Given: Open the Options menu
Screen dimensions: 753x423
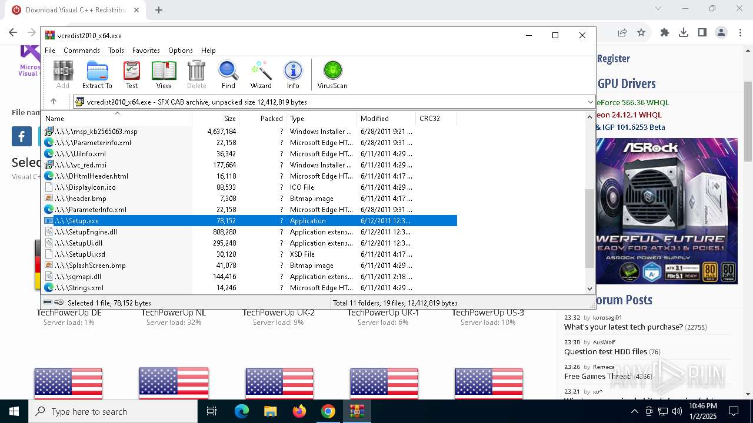Looking at the screenshot, I should [181, 51].
